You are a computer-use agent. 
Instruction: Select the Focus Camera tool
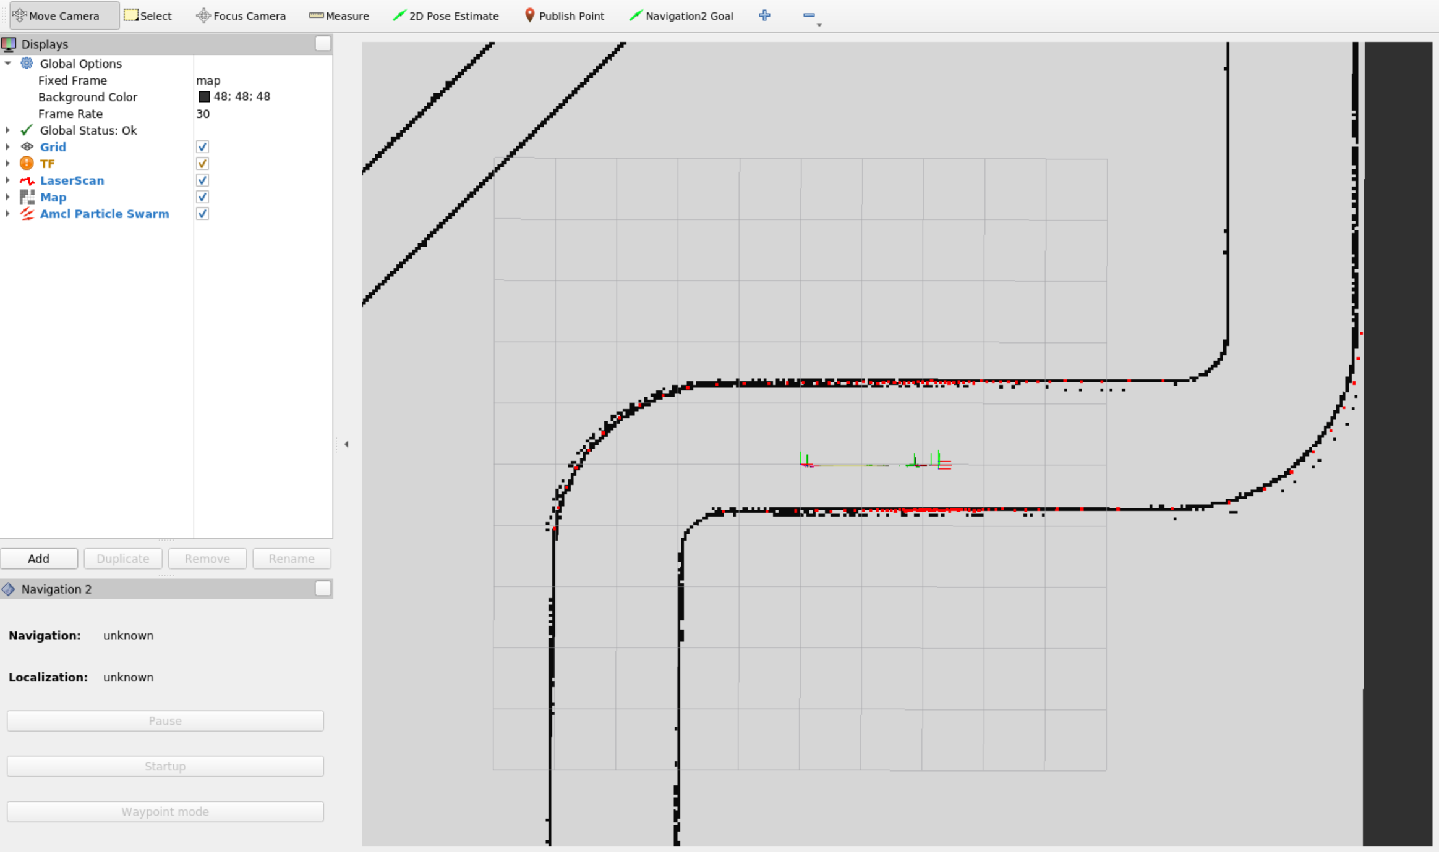coord(241,15)
